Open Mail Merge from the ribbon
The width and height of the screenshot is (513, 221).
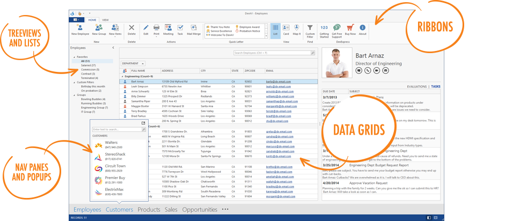pyautogui.click(x=193, y=29)
